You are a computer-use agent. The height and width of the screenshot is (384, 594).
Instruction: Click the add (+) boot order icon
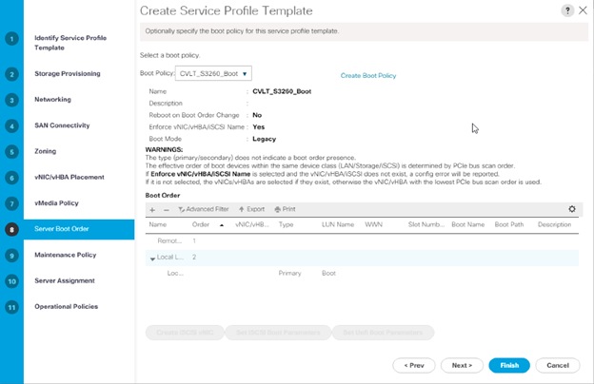click(152, 209)
